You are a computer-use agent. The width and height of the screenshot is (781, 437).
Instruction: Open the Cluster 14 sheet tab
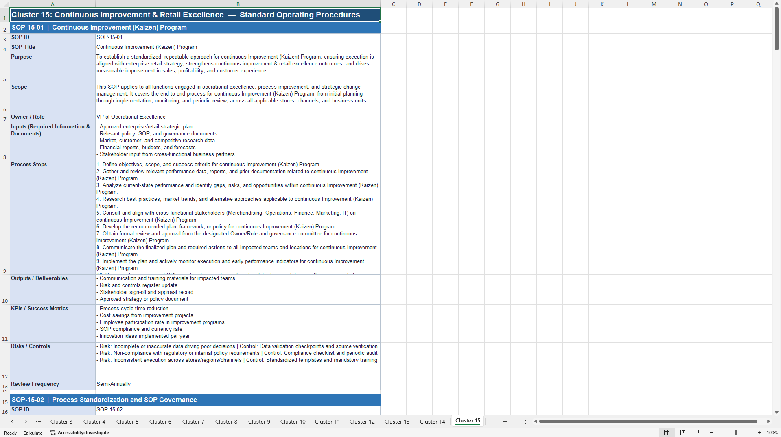433,422
